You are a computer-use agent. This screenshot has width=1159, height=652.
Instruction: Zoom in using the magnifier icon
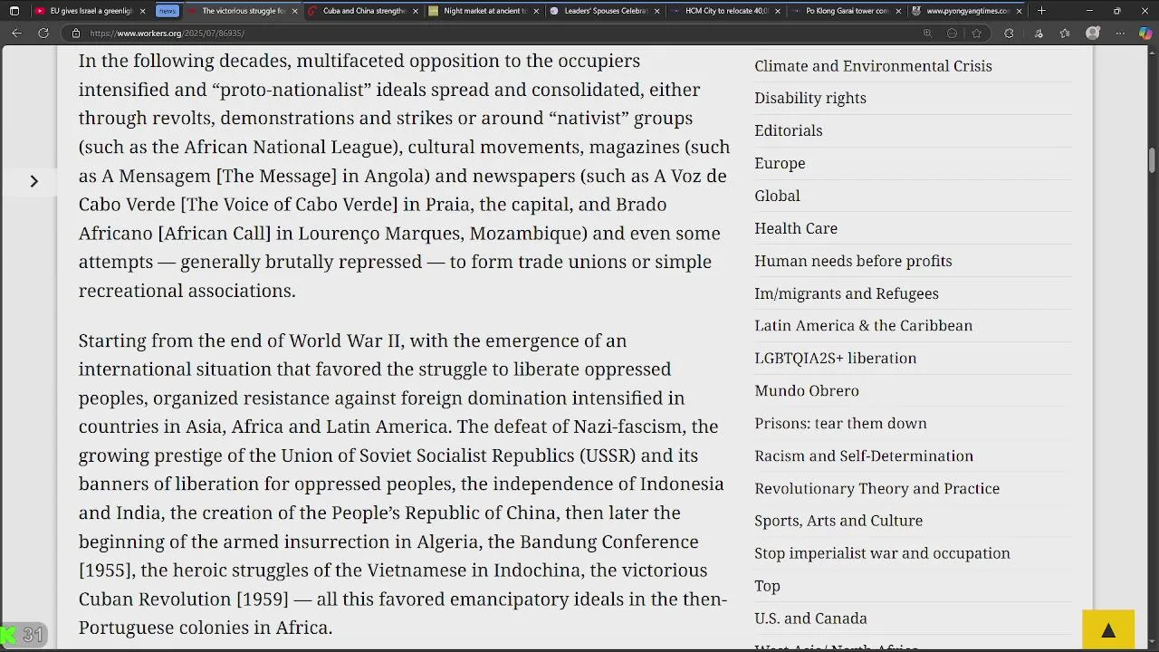point(927,34)
